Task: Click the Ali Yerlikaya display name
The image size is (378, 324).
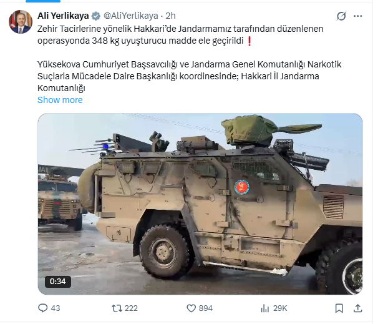Action: click(x=63, y=16)
